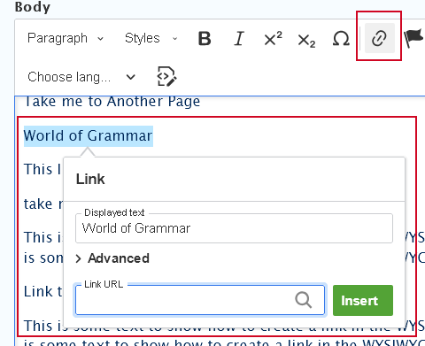Click the highlighted World of Grammar text
Viewport: 425px width, 346px height.
point(89,136)
